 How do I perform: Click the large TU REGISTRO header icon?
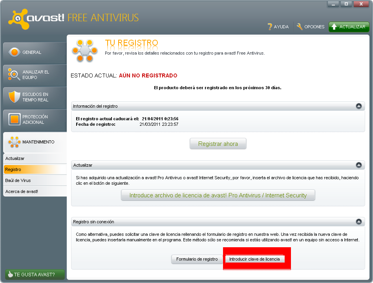(x=85, y=50)
